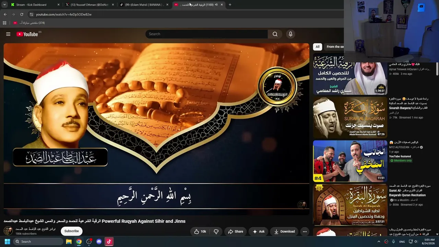Close the Youssef Othman X tab
The width and height of the screenshot is (439, 247).
click(112, 5)
